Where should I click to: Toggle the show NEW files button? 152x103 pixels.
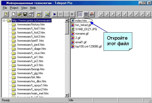(x=92, y=14)
